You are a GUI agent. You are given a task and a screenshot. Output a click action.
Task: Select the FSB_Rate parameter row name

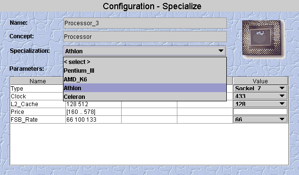click(38, 120)
